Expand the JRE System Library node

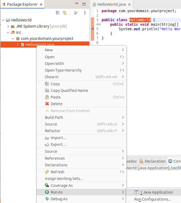[8, 26]
